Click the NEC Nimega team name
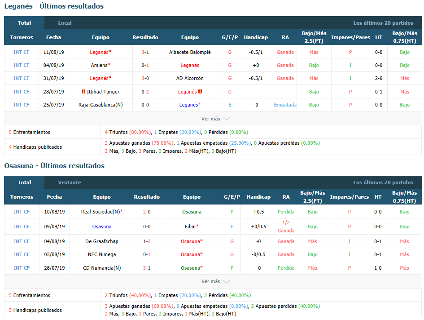 [x=102, y=254]
